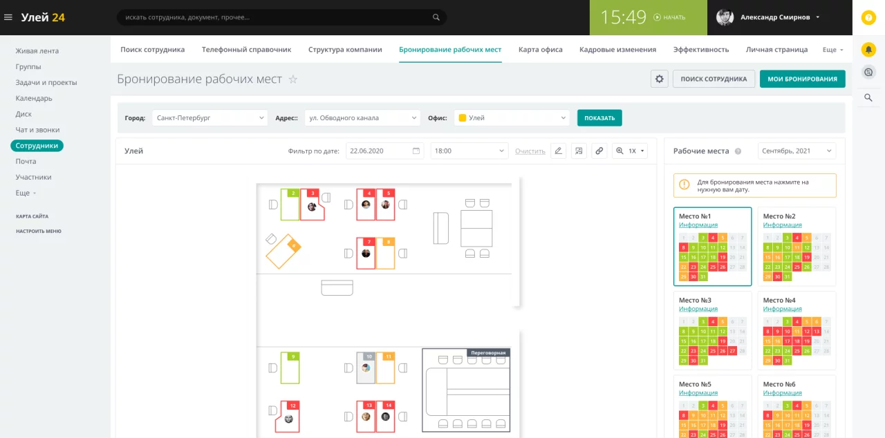Open the 1X zoom level dropdown
Viewport: 885px width, 438px height.
[x=630, y=151]
